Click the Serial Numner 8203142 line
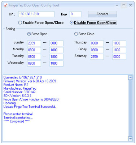 coord(19,92)
